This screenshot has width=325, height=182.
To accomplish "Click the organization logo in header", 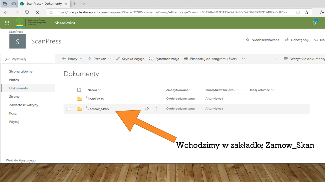I will 30,23.
